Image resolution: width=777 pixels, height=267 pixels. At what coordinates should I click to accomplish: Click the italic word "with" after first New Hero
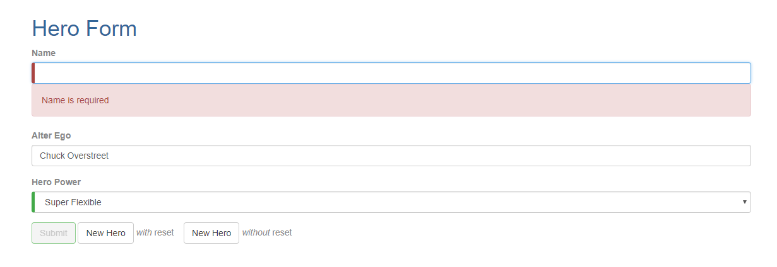point(144,232)
